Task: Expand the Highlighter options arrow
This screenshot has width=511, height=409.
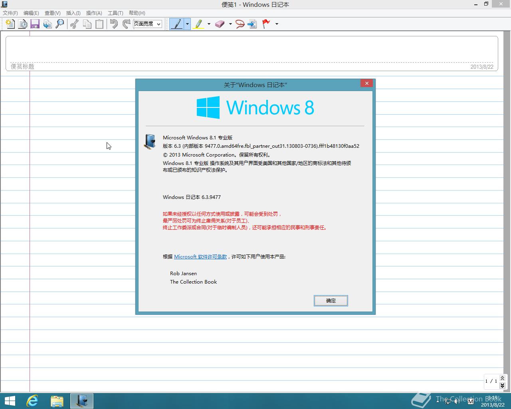Action: 209,24
